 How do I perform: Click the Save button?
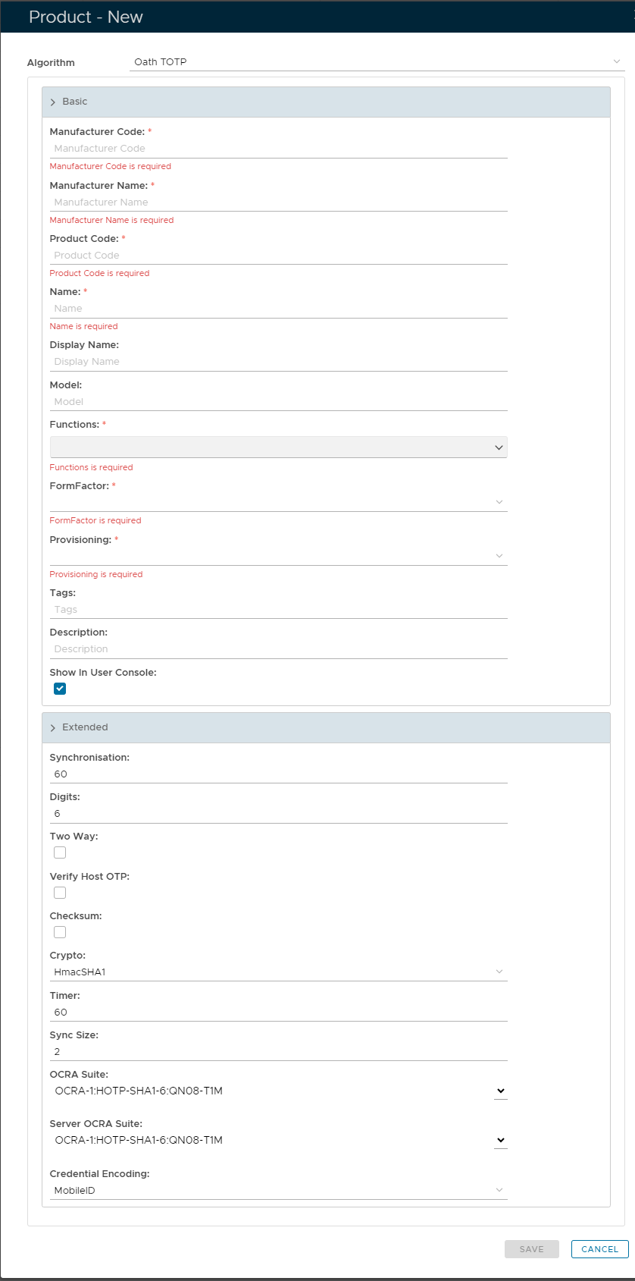point(531,1249)
